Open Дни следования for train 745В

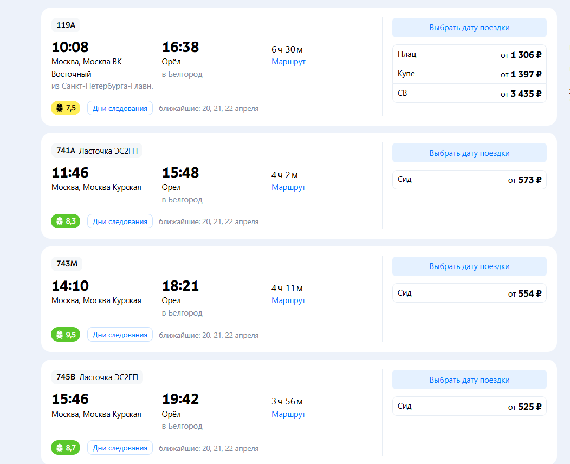tap(120, 448)
